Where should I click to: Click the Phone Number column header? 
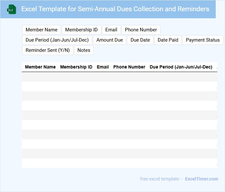pyautogui.click(x=129, y=67)
